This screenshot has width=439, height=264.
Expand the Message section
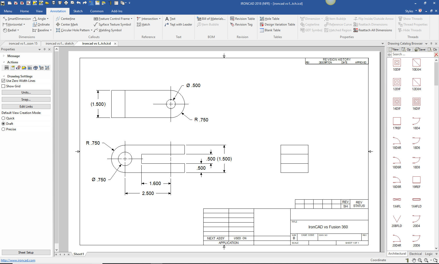pos(4,56)
